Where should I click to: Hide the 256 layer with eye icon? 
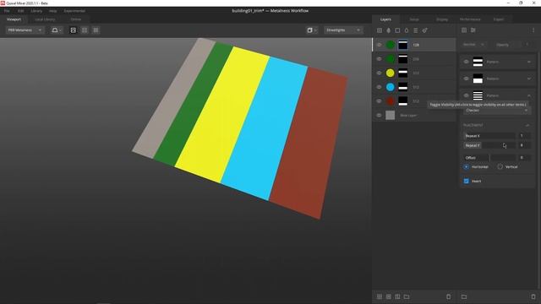(380, 59)
